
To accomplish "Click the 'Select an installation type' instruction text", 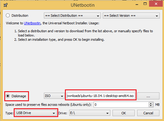I will pyautogui.click(x=61, y=40).
